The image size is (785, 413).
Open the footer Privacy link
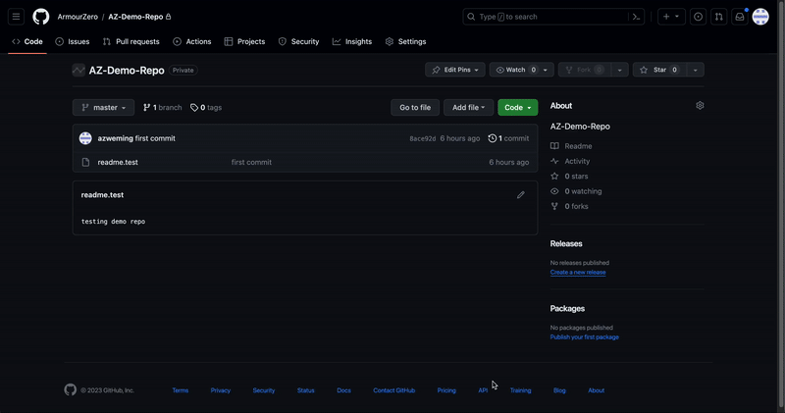pyautogui.click(x=220, y=390)
